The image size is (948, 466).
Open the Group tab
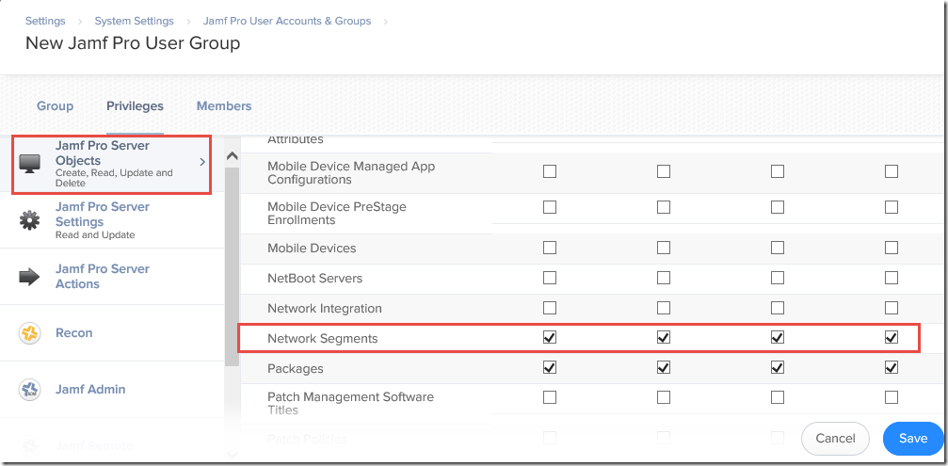click(55, 105)
